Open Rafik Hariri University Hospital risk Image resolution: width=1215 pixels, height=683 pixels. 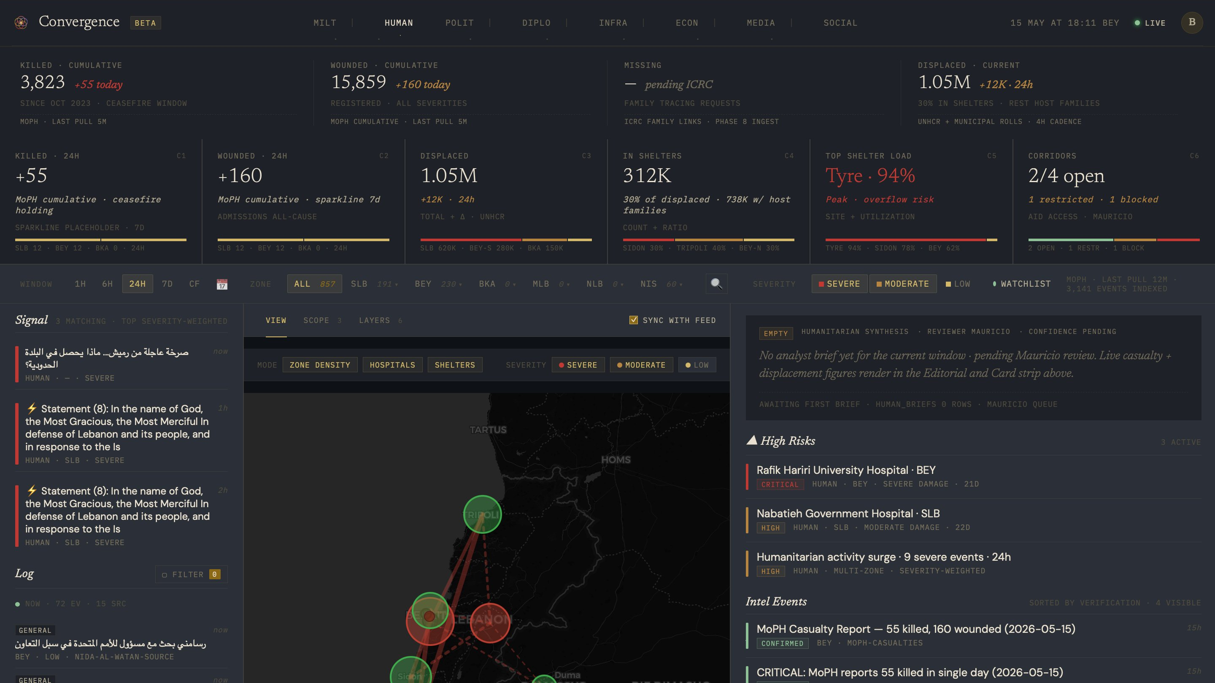pyautogui.click(x=973, y=476)
